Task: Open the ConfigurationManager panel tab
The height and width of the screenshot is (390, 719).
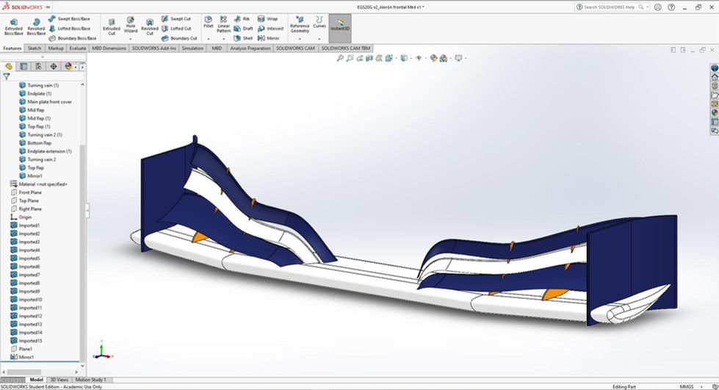Action: [38, 67]
